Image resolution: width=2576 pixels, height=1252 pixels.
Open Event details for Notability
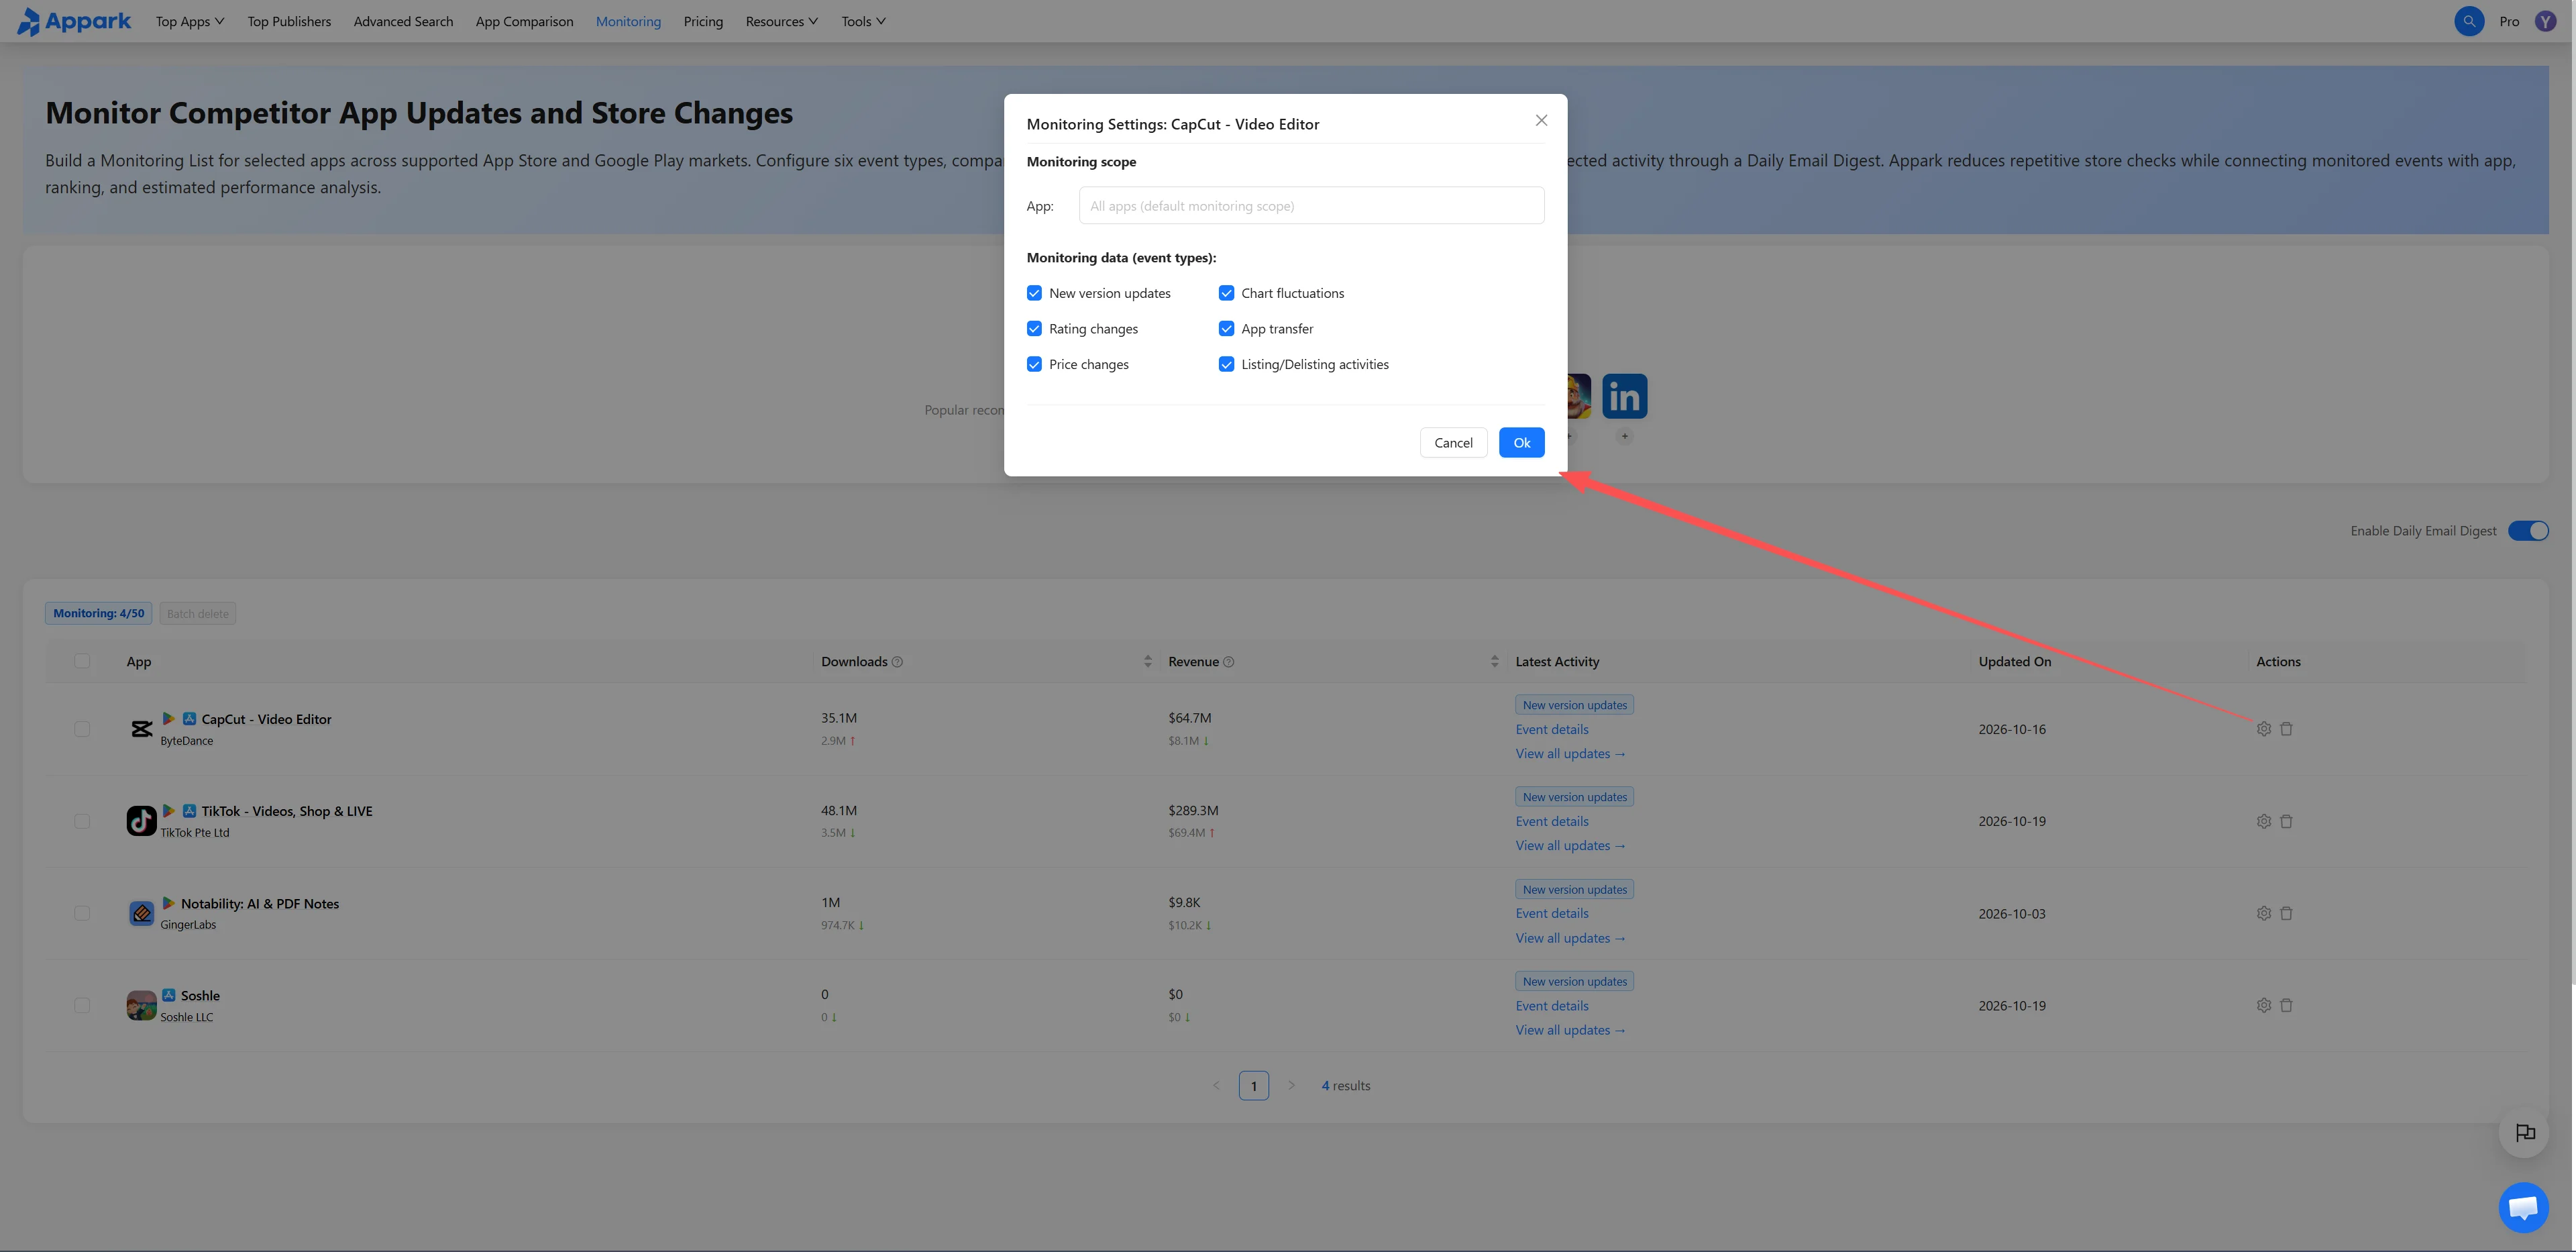point(1552,914)
